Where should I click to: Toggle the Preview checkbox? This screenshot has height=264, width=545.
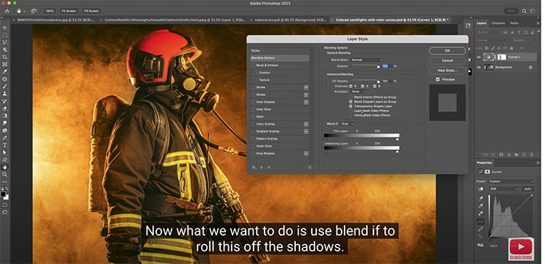437,79
